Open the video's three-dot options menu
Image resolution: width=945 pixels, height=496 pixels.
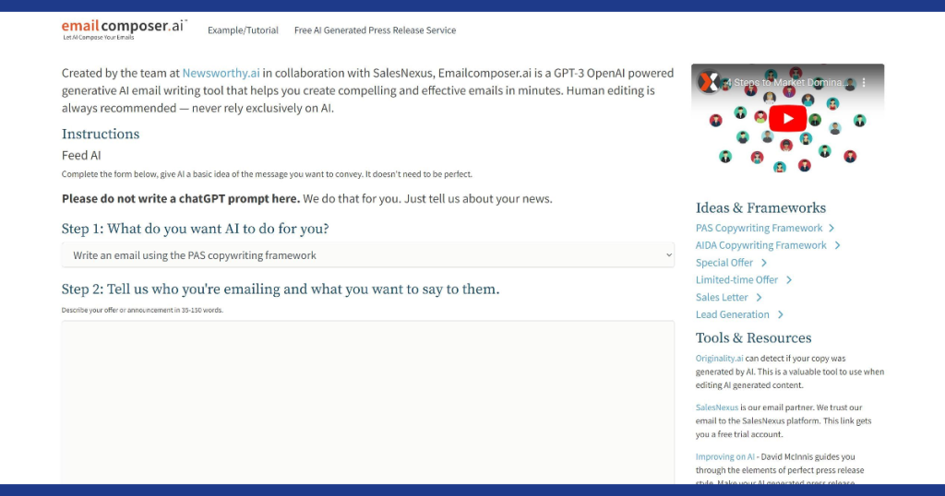pyautogui.click(x=864, y=82)
